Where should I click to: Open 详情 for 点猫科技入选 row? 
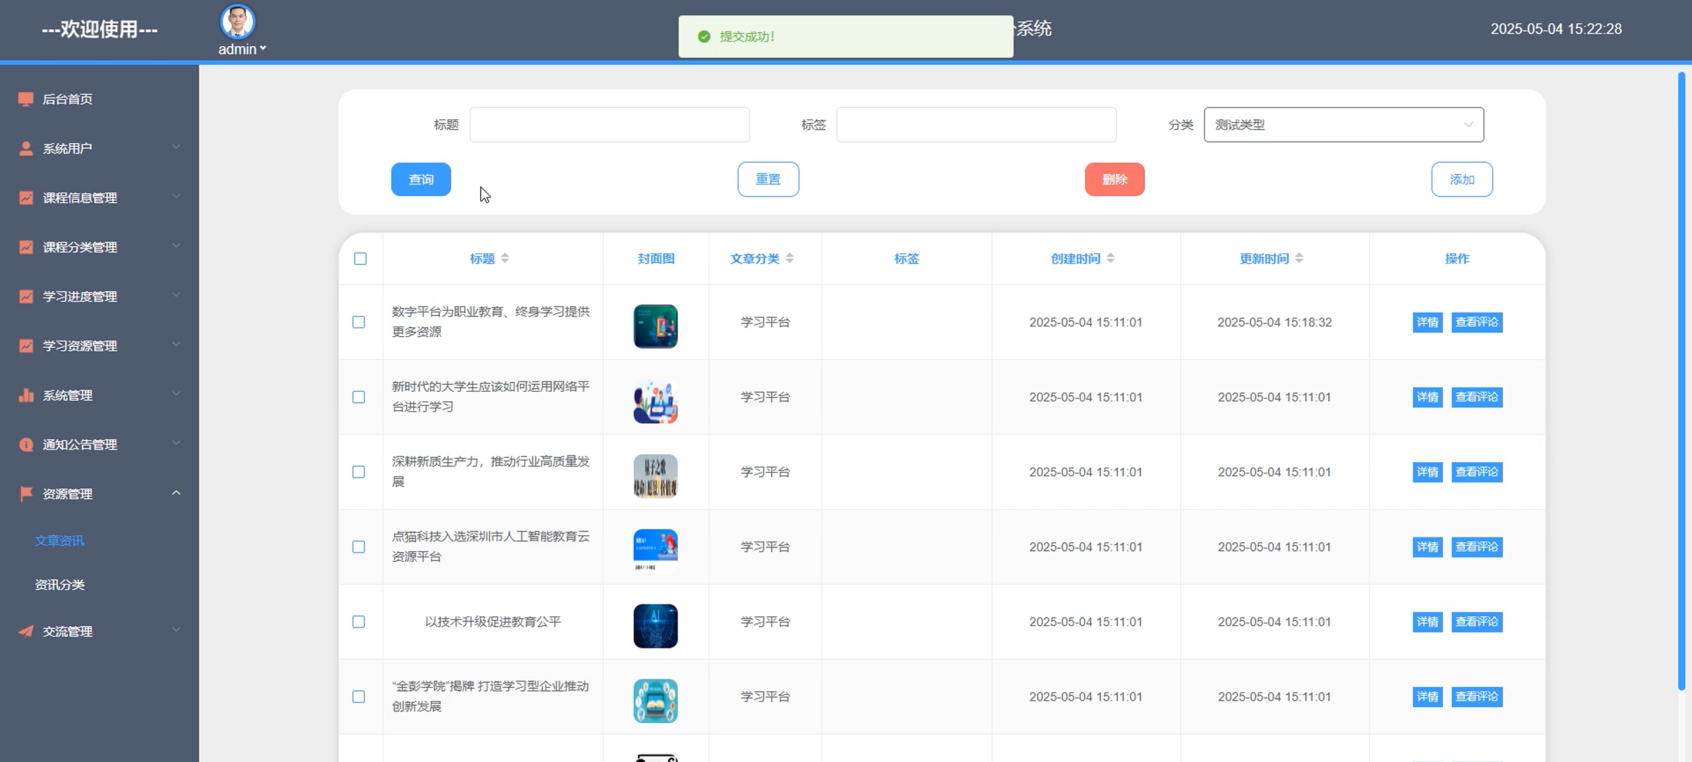click(x=1428, y=546)
